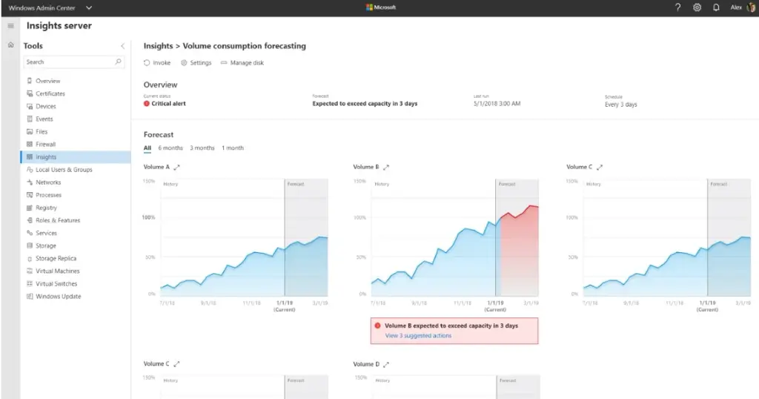Go back to Insights breadcrumb
759x399 pixels.
[x=158, y=46]
